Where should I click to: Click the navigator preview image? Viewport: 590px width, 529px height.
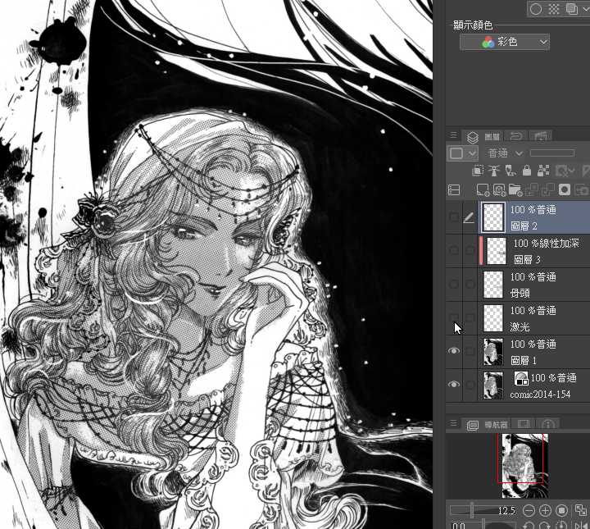click(525, 466)
